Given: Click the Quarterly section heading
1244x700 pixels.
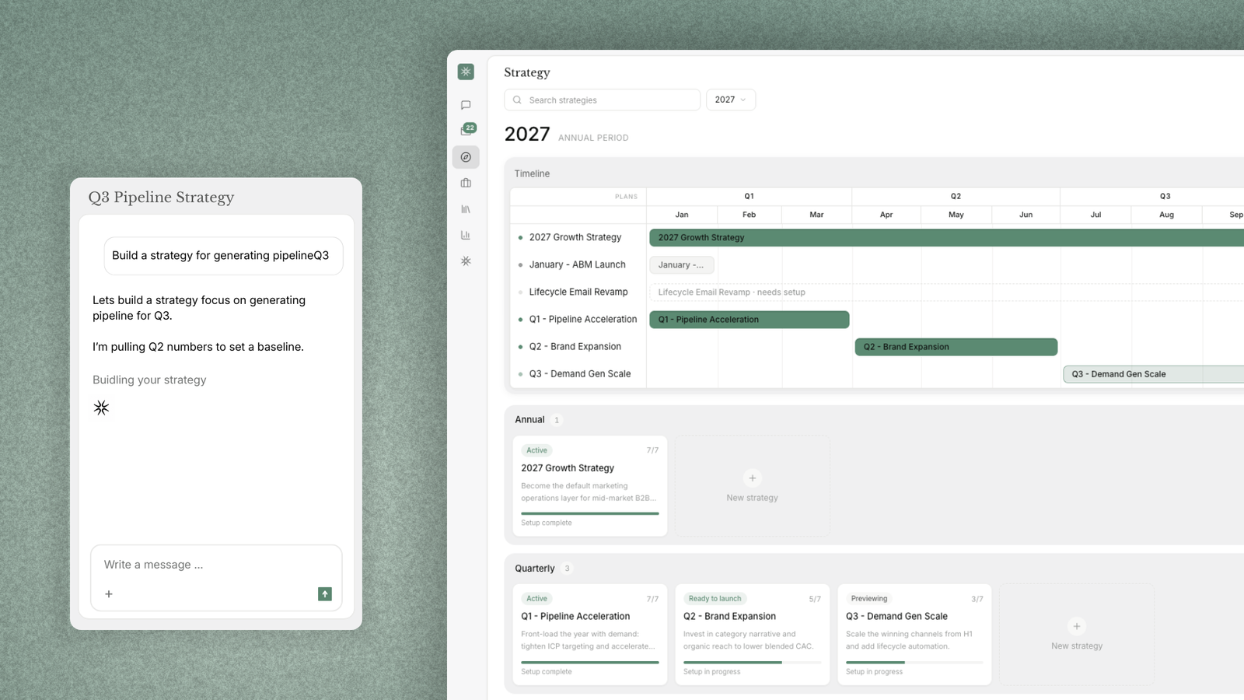Looking at the screenshot, I should click(x=535, y=569).
